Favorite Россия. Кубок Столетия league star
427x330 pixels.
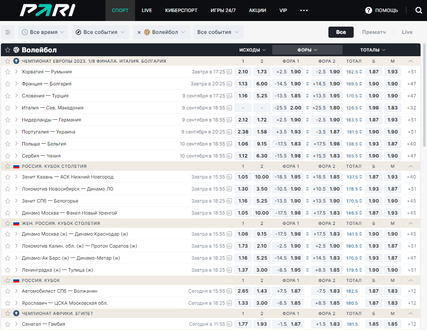(x=8, y=166)
